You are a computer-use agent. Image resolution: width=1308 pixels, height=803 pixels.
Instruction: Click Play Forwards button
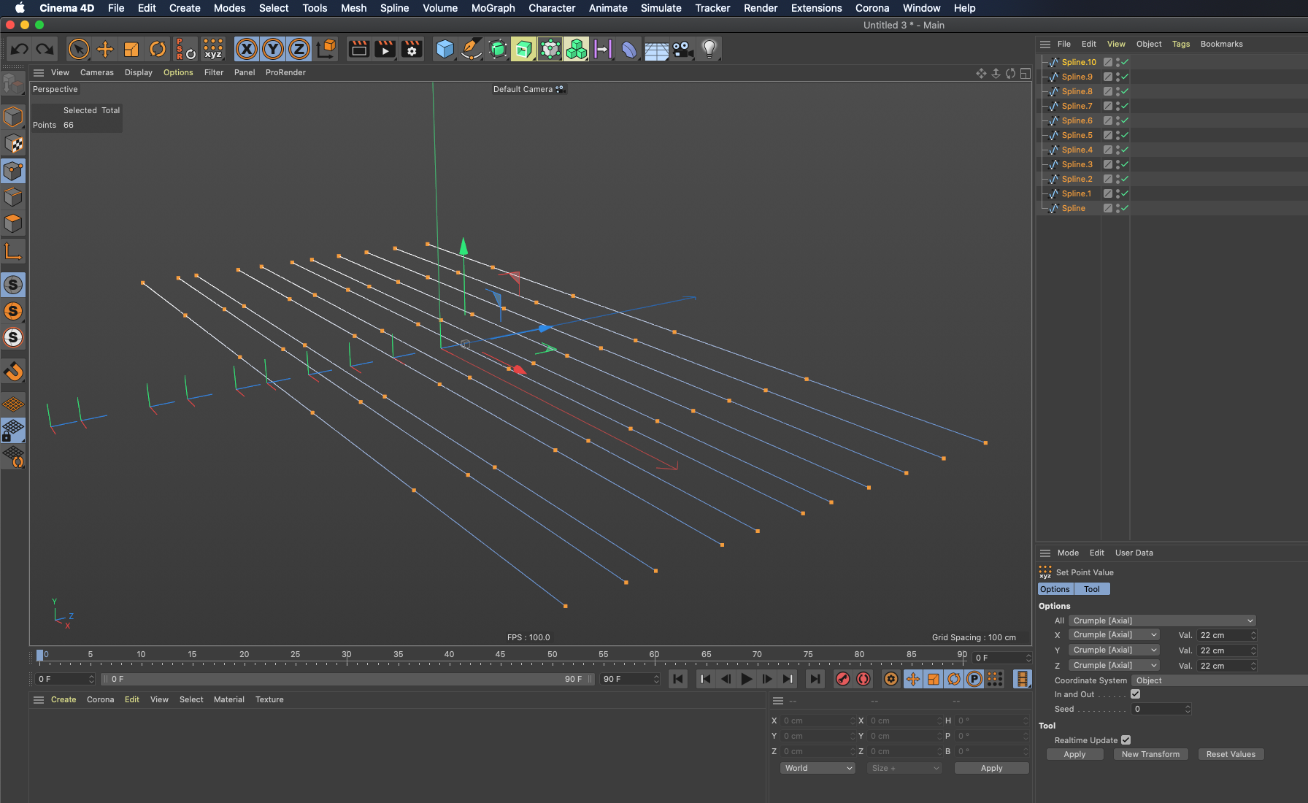(x=746, y=679)
